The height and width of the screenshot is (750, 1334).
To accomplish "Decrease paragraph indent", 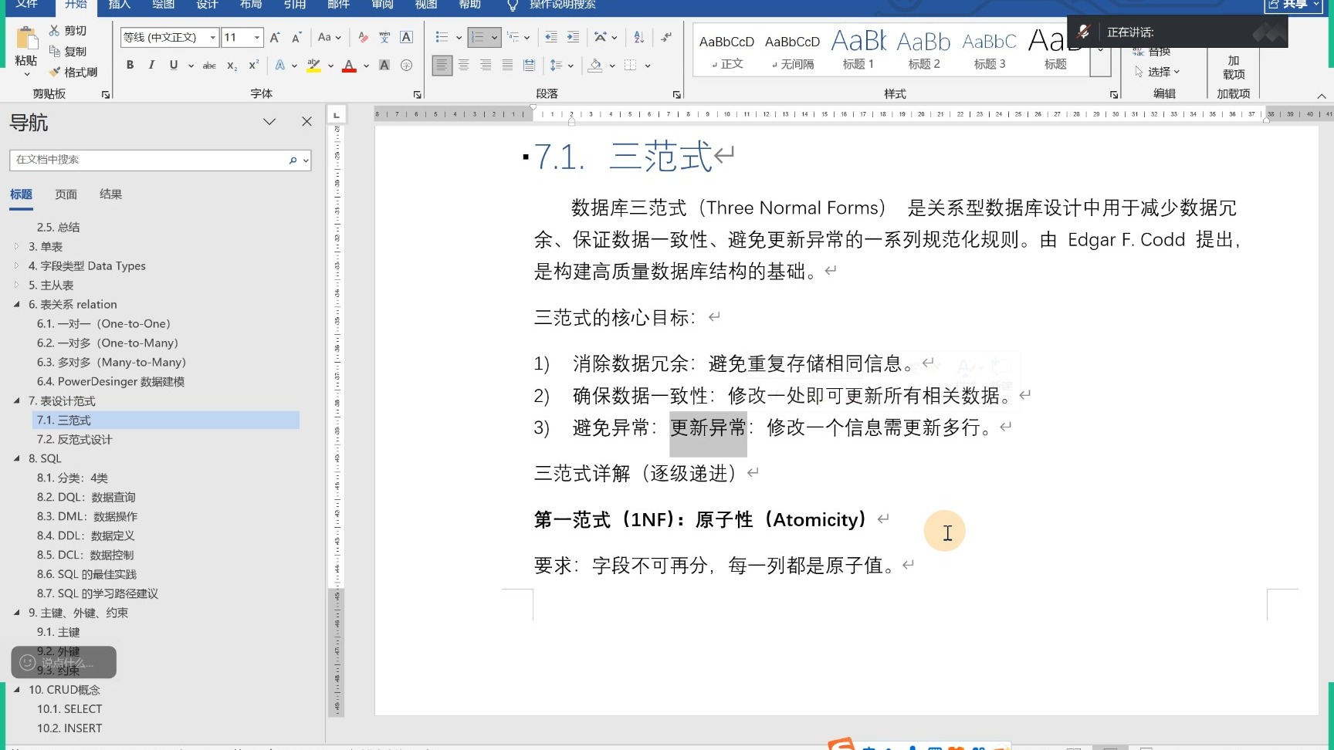I will 551,37.
